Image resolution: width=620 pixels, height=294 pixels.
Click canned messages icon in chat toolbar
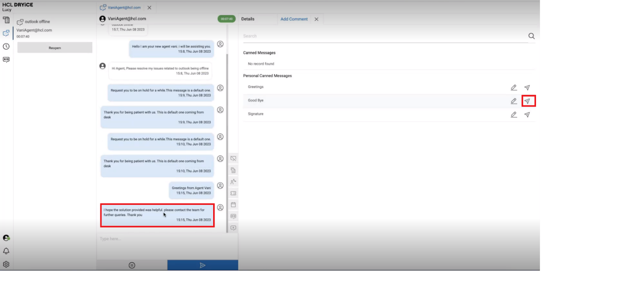click(233, 216)
